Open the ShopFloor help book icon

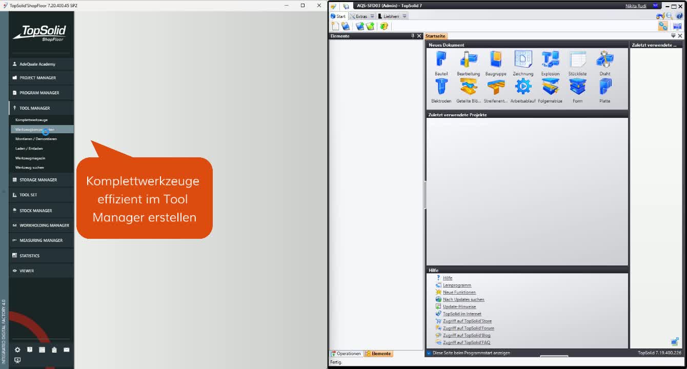point(30,350)
